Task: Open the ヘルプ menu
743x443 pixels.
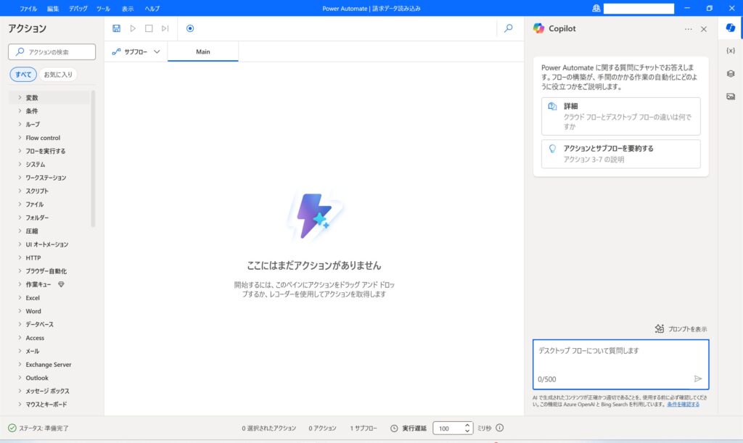Action: [152, 9]
